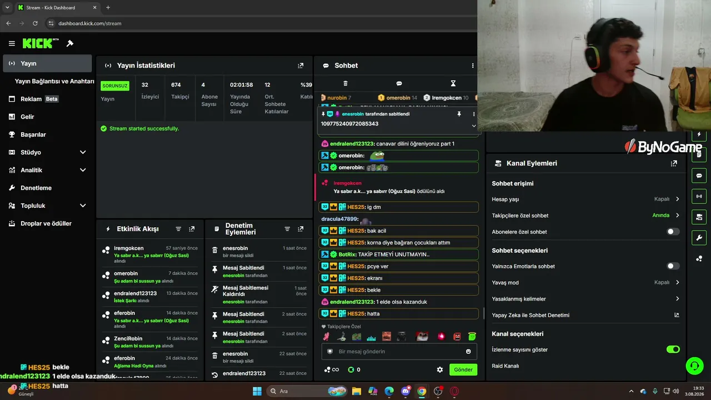Image resolution: width=711 pixels, height=400 pixels.
Task: Pop out Denetim Eylemleri panel
Action: point(301,229)
